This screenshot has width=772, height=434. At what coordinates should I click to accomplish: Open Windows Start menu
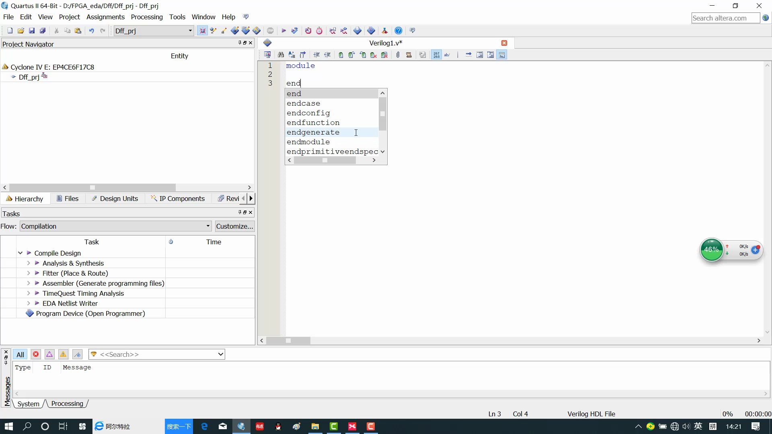[x=9, y=426]
